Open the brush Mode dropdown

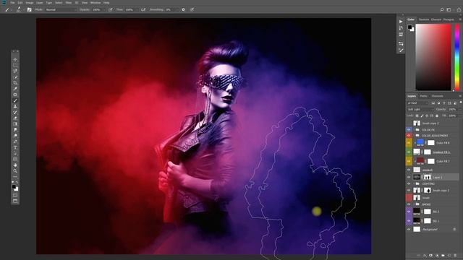pos(61,9)
